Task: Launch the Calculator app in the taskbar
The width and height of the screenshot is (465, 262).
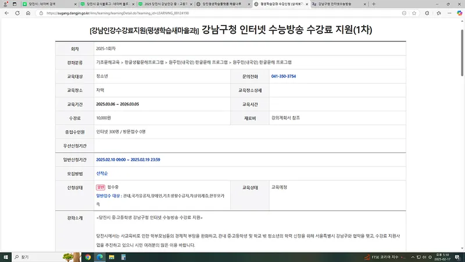Action: 124,257
